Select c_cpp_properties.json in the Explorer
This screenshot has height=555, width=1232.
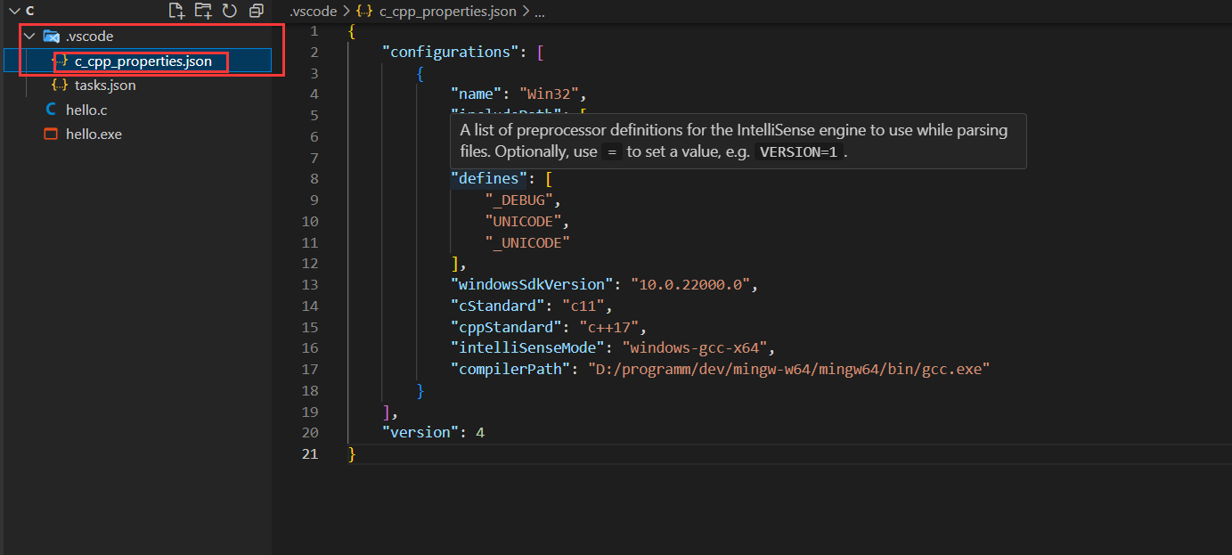click(x=143, y=61)
